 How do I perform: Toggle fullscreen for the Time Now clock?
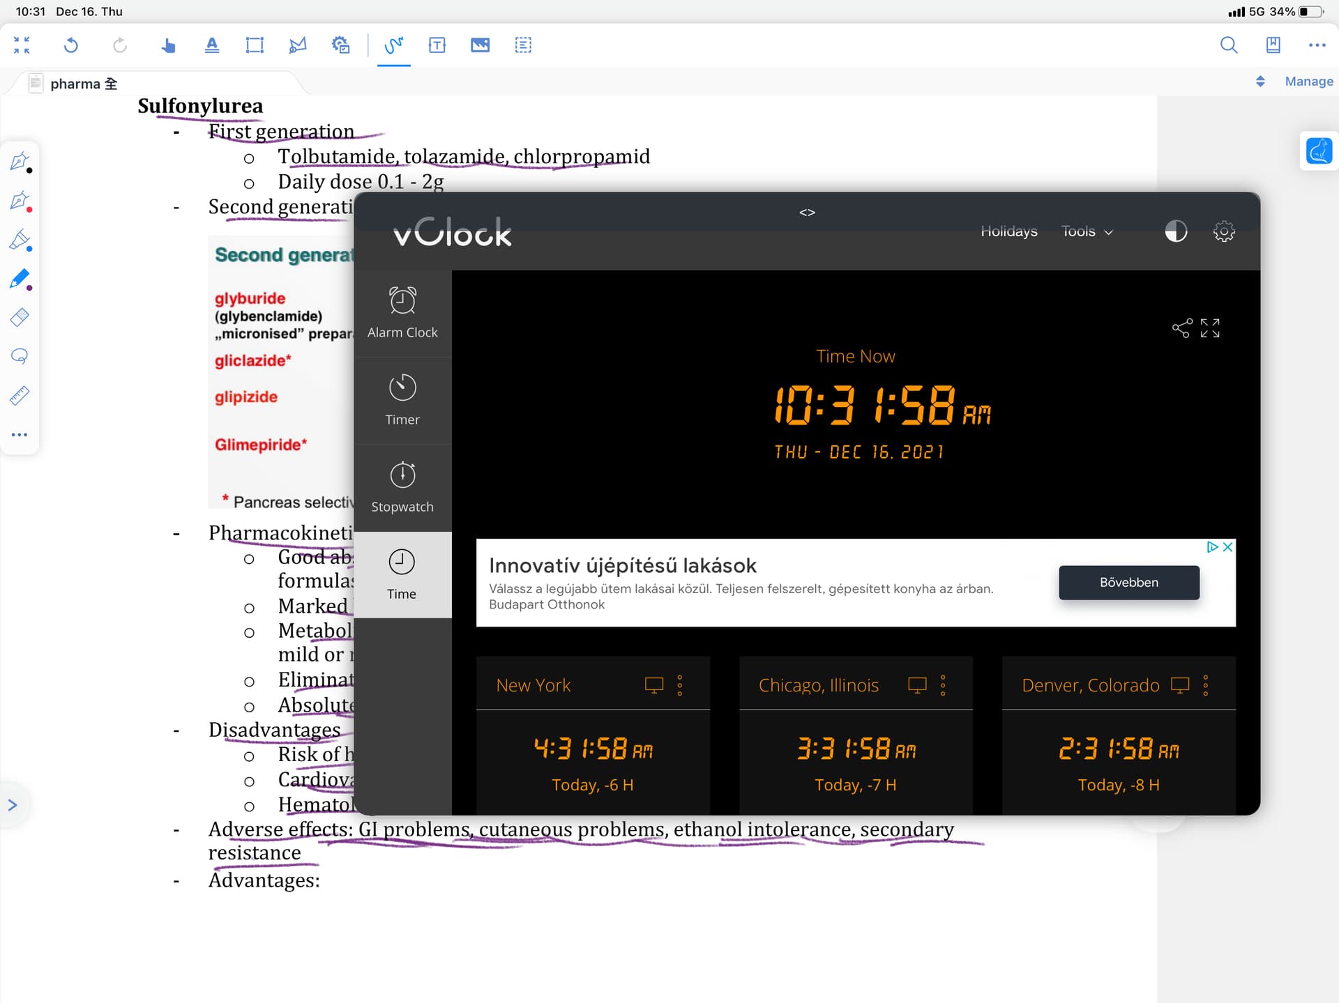tap(1211, 328)
